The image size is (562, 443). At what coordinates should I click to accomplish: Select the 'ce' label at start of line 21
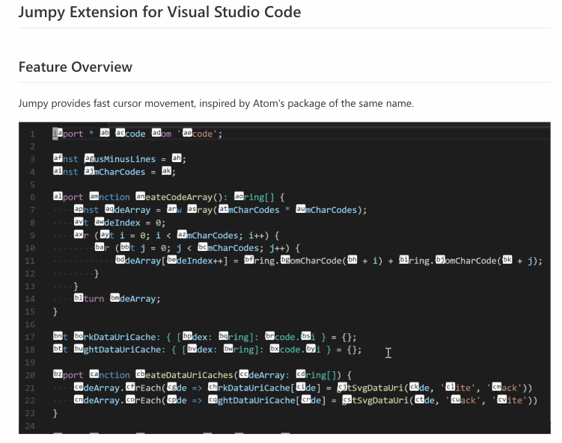click(79, 388)
